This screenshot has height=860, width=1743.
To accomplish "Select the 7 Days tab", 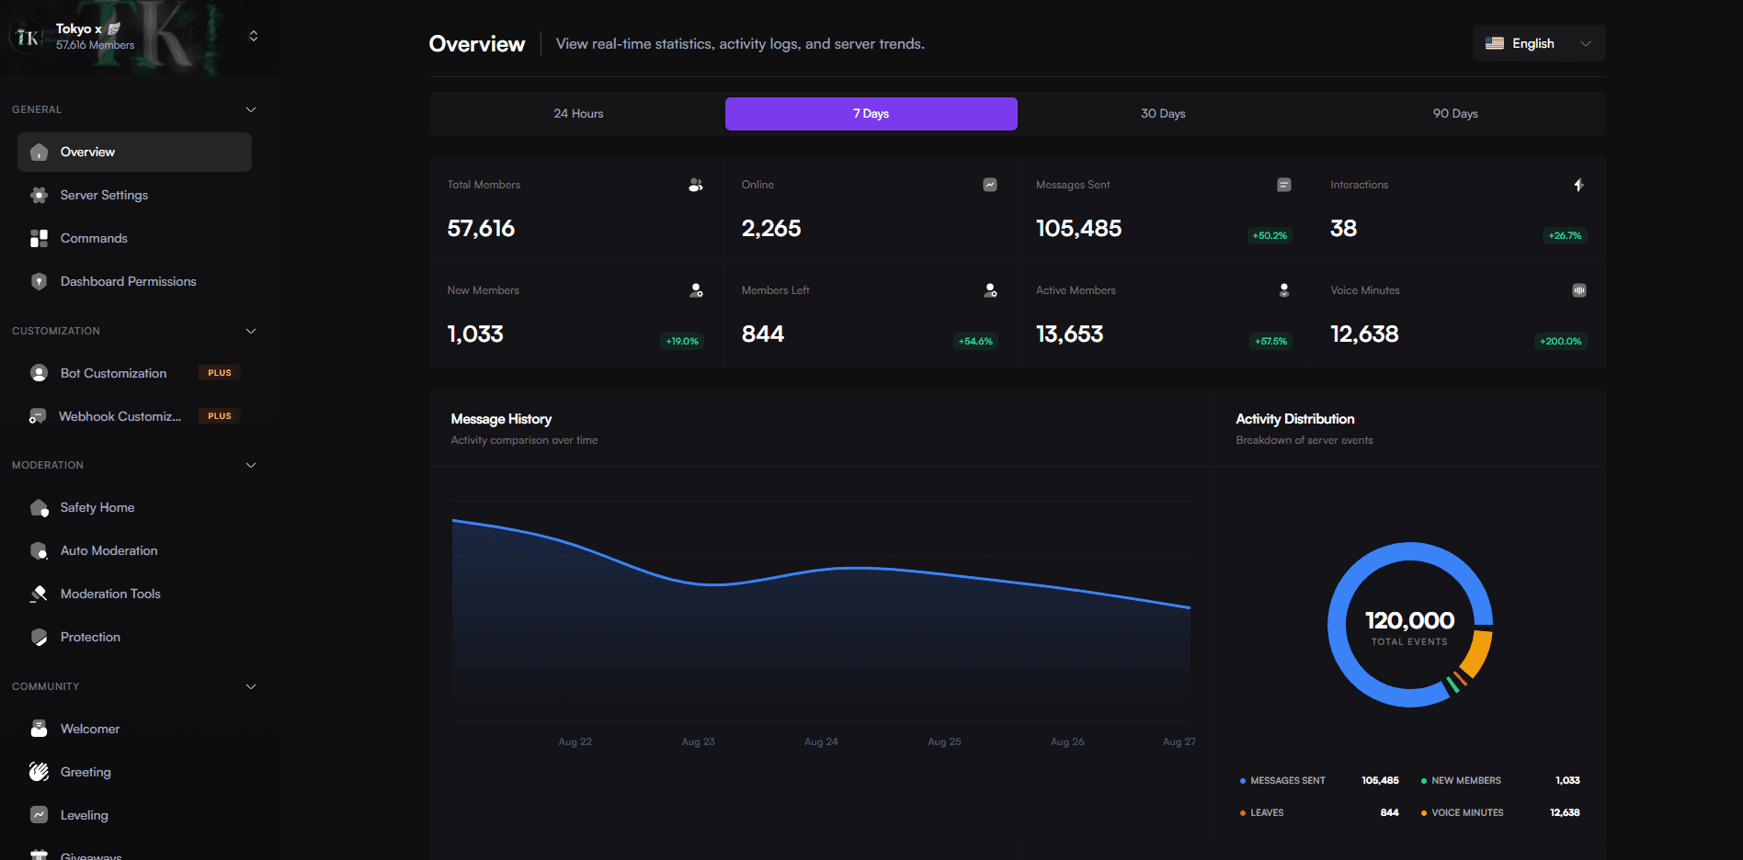I will pos(871,114).
